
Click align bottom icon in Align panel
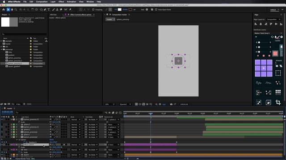pyautogui.click(x=281, y=24)
